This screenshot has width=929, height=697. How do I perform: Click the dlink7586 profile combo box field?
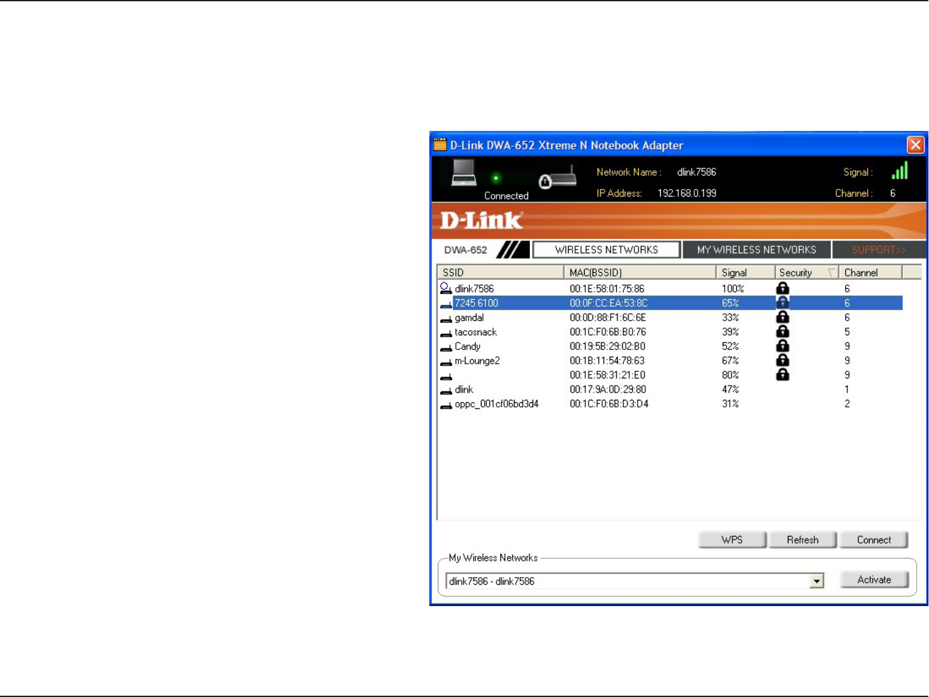click(634, 581)
